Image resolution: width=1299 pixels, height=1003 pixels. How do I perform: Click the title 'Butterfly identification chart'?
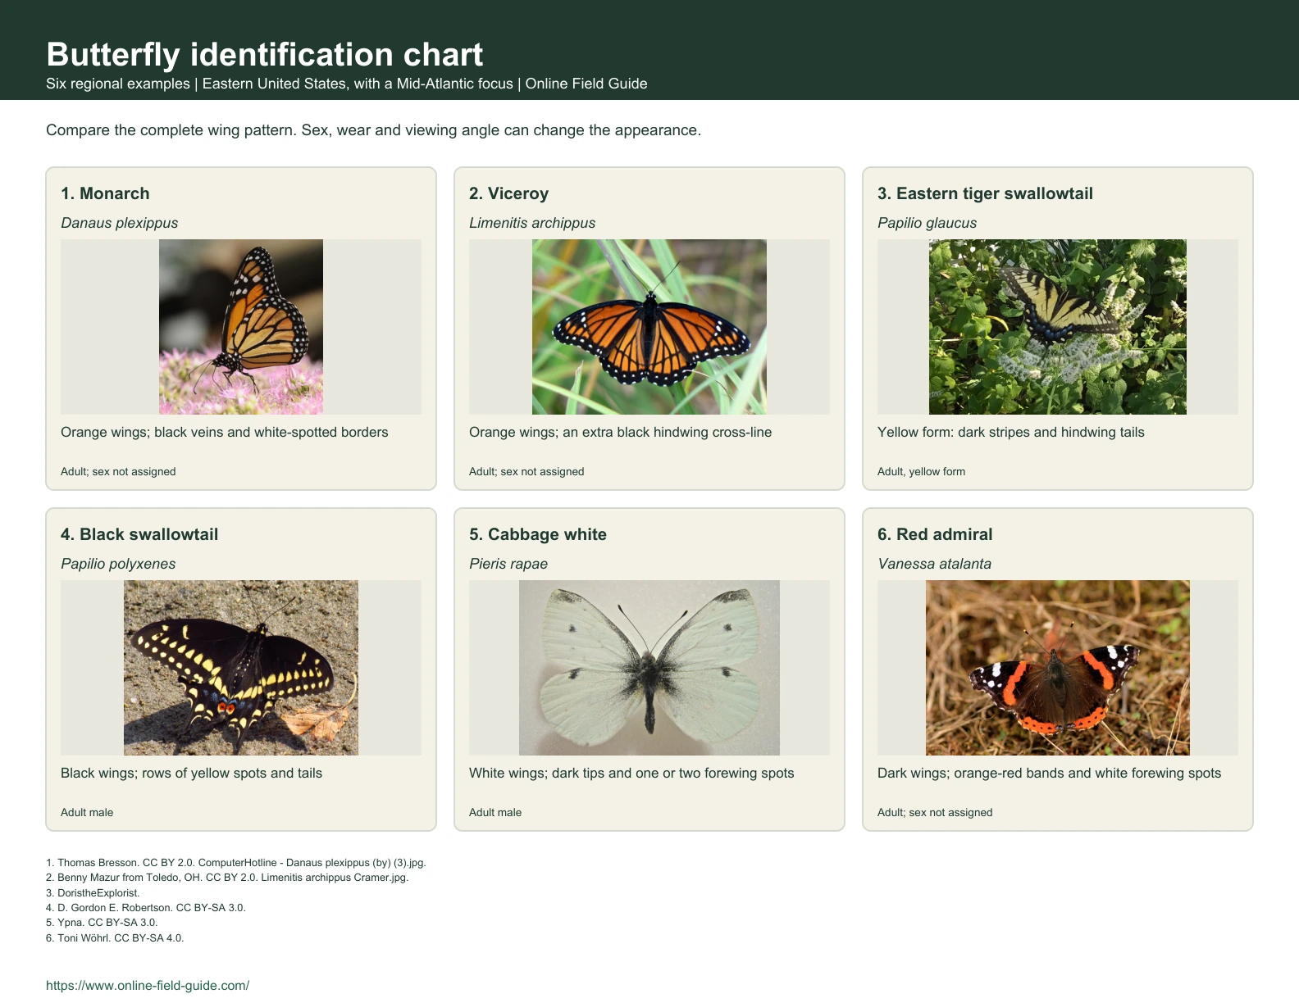(265, 55)
